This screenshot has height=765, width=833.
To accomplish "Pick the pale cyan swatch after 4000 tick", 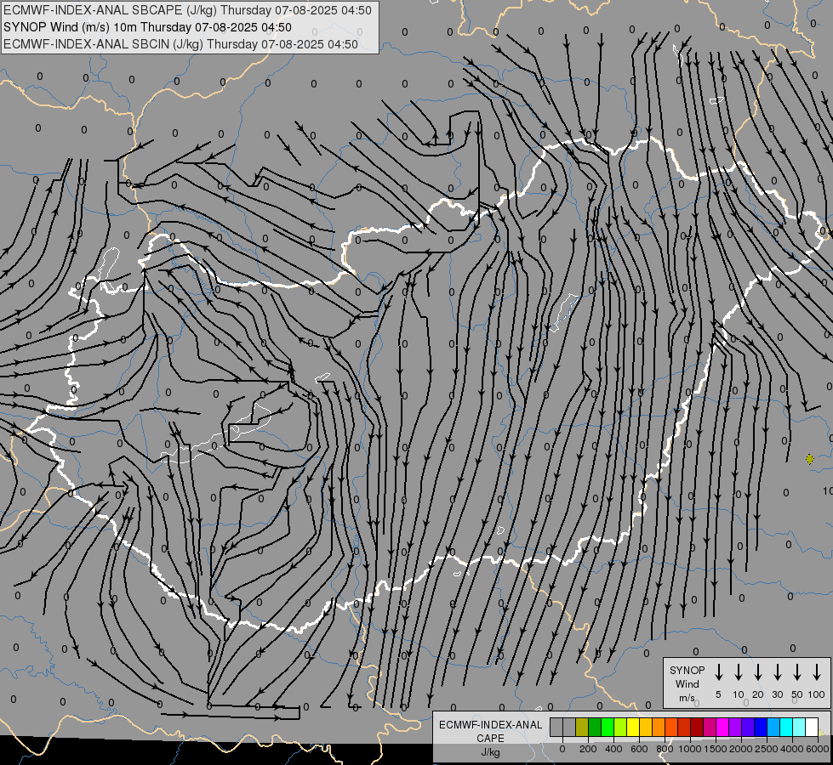I will (800, 727).
